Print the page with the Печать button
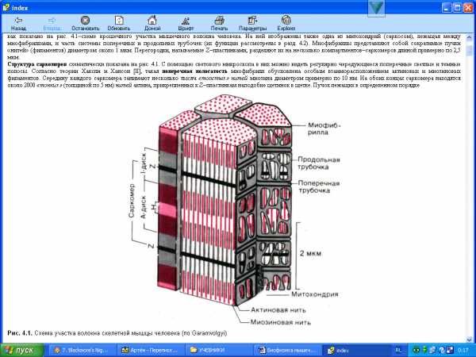Image resolution: width=476 pixels, height=357 pixels. pyautogui.click(x=219, y=24)
